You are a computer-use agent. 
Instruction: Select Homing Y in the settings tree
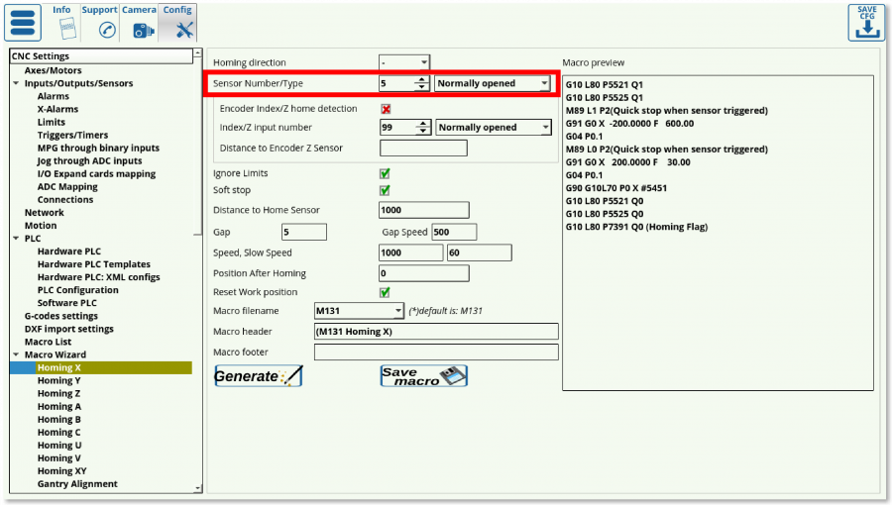(x=58, y=380)
